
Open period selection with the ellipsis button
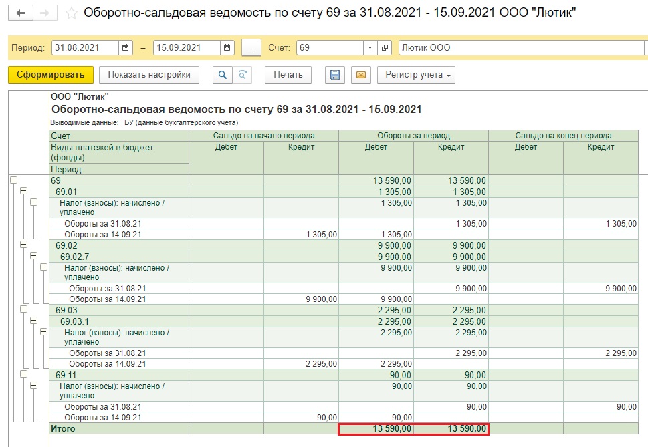pyautogui.click(x=251, y=48)
